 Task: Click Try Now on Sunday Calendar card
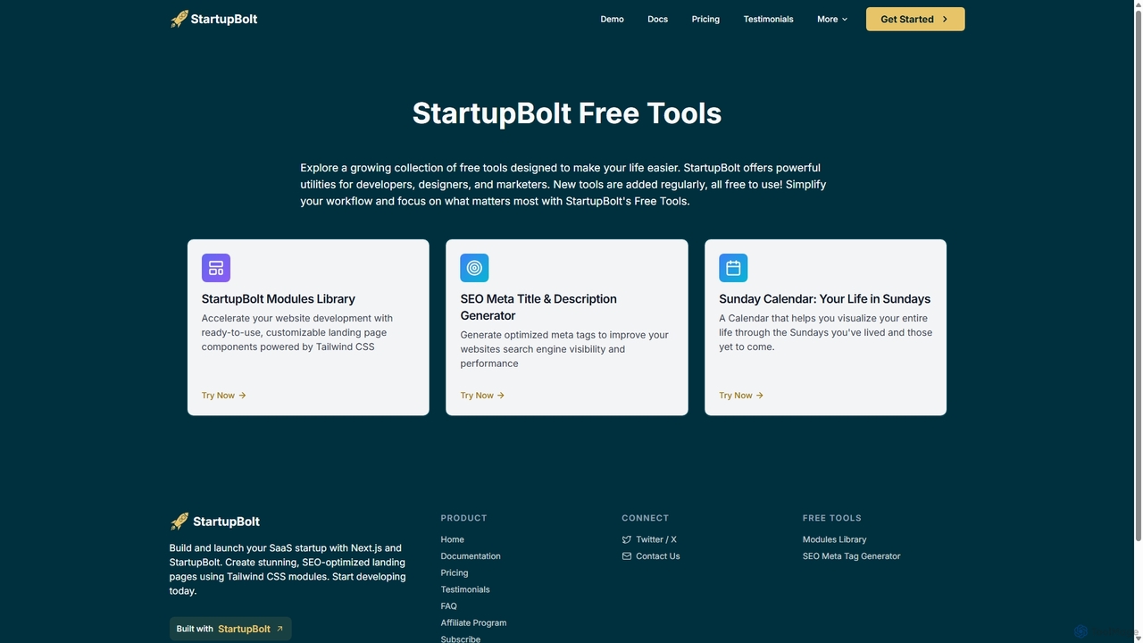[741, 396]
